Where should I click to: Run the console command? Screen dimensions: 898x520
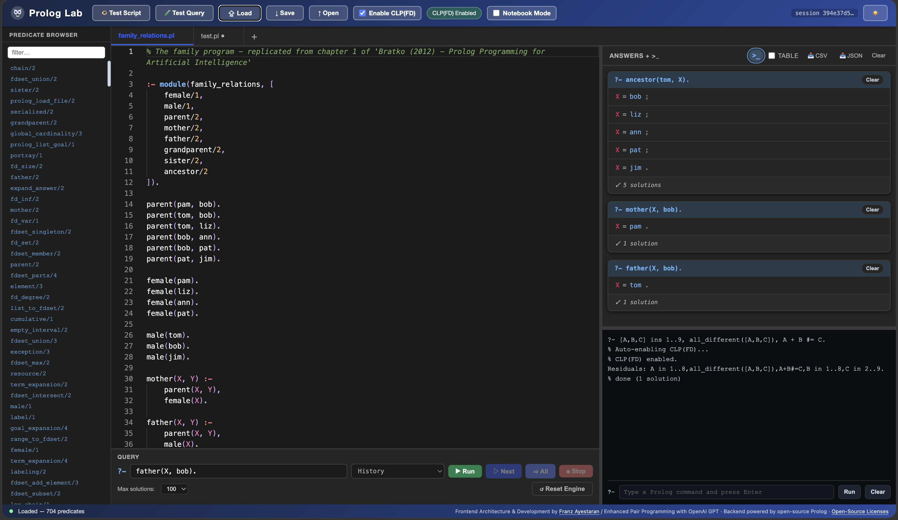coord(849,492)
